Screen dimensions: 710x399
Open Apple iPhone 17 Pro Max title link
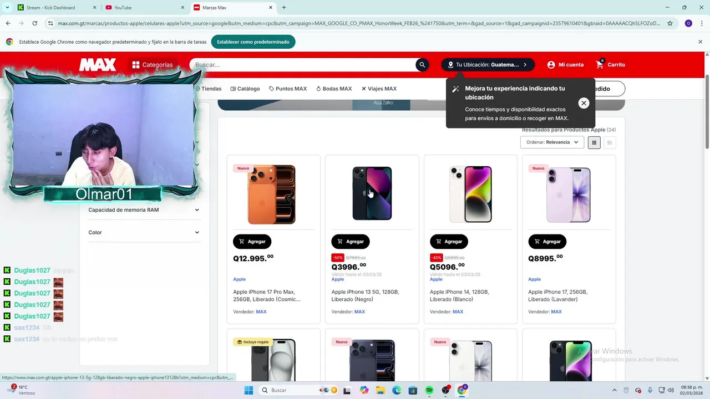[267, 295]
